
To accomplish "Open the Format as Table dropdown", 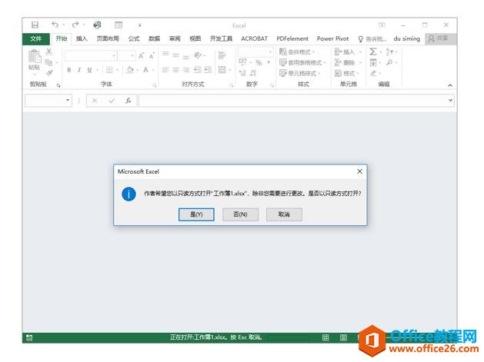I will point(302,62).
